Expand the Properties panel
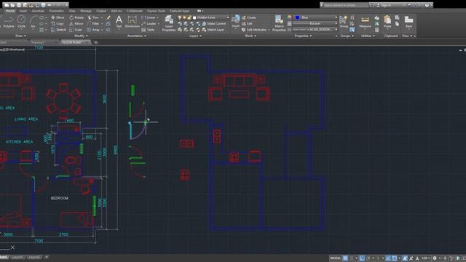The image size is (466, 262). pos(303,36)
